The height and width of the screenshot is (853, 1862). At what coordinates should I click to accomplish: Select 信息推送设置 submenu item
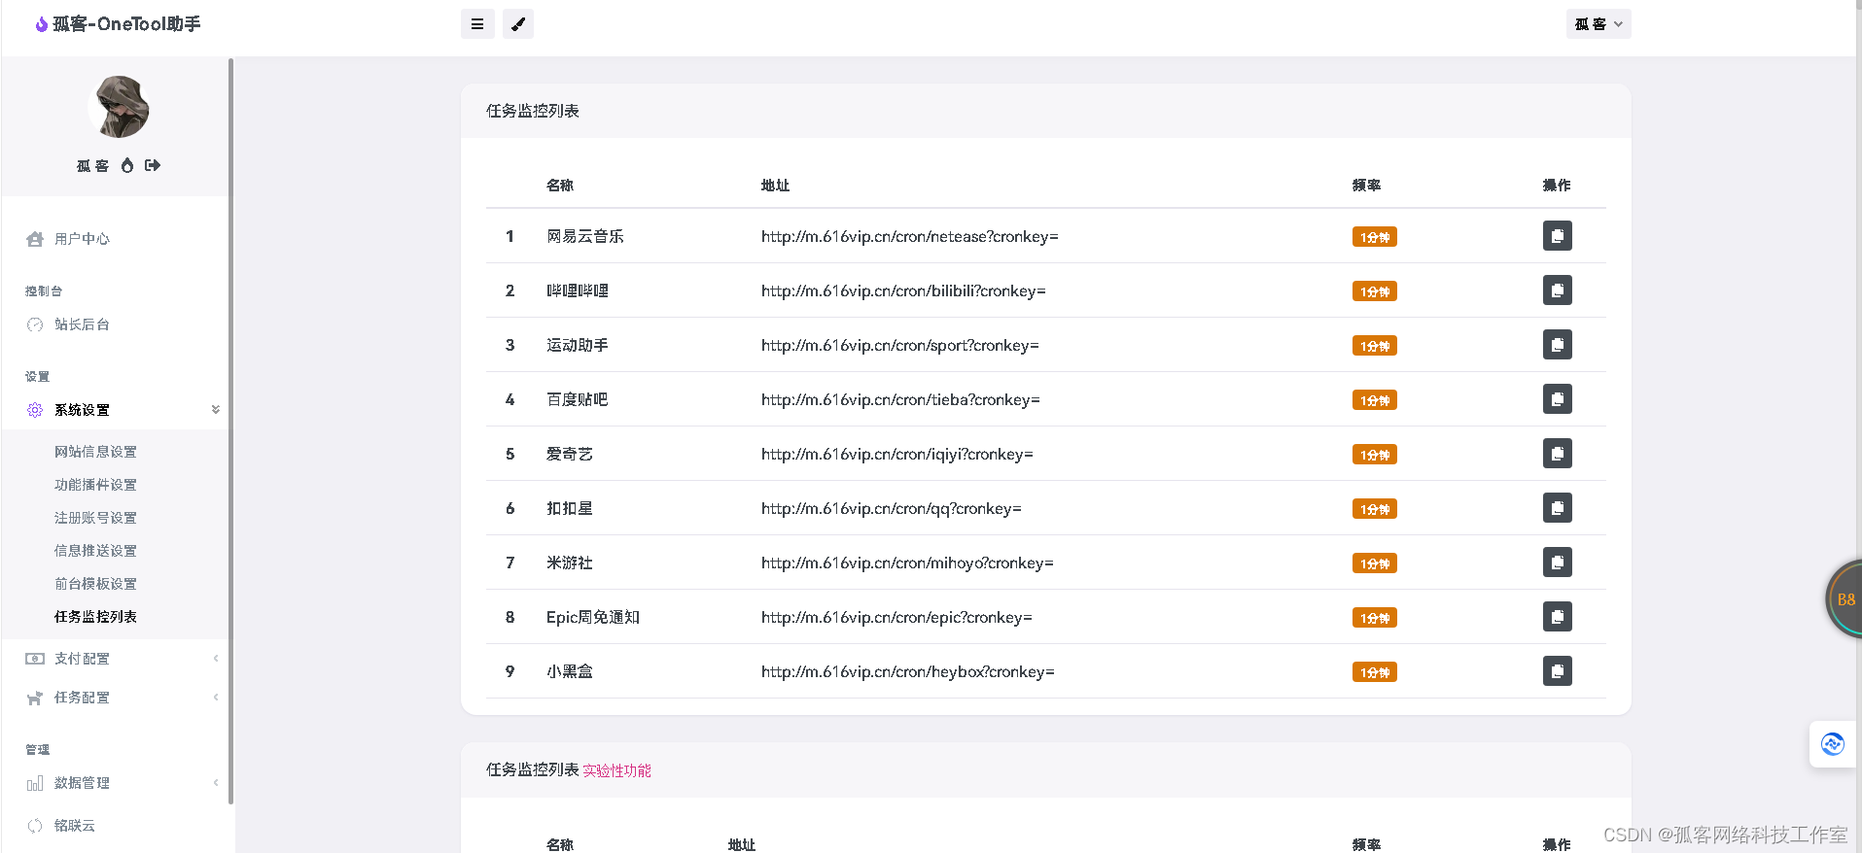[x=95, y=551]
